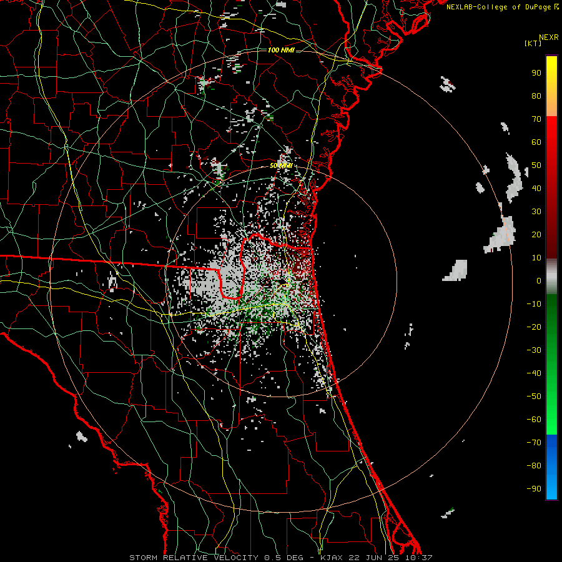Click the '[KT]' units label
This screenshot has width=562, height=562.
point(533,43)
